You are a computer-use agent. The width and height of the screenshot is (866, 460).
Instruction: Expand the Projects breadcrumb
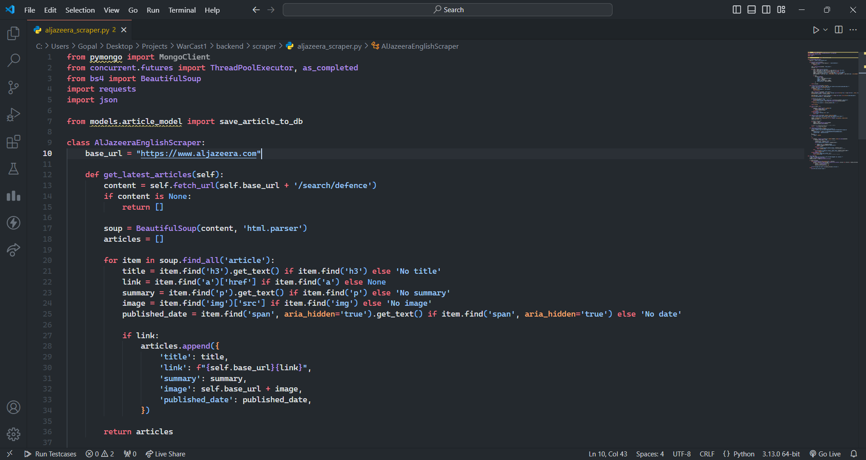coord(154,46)
